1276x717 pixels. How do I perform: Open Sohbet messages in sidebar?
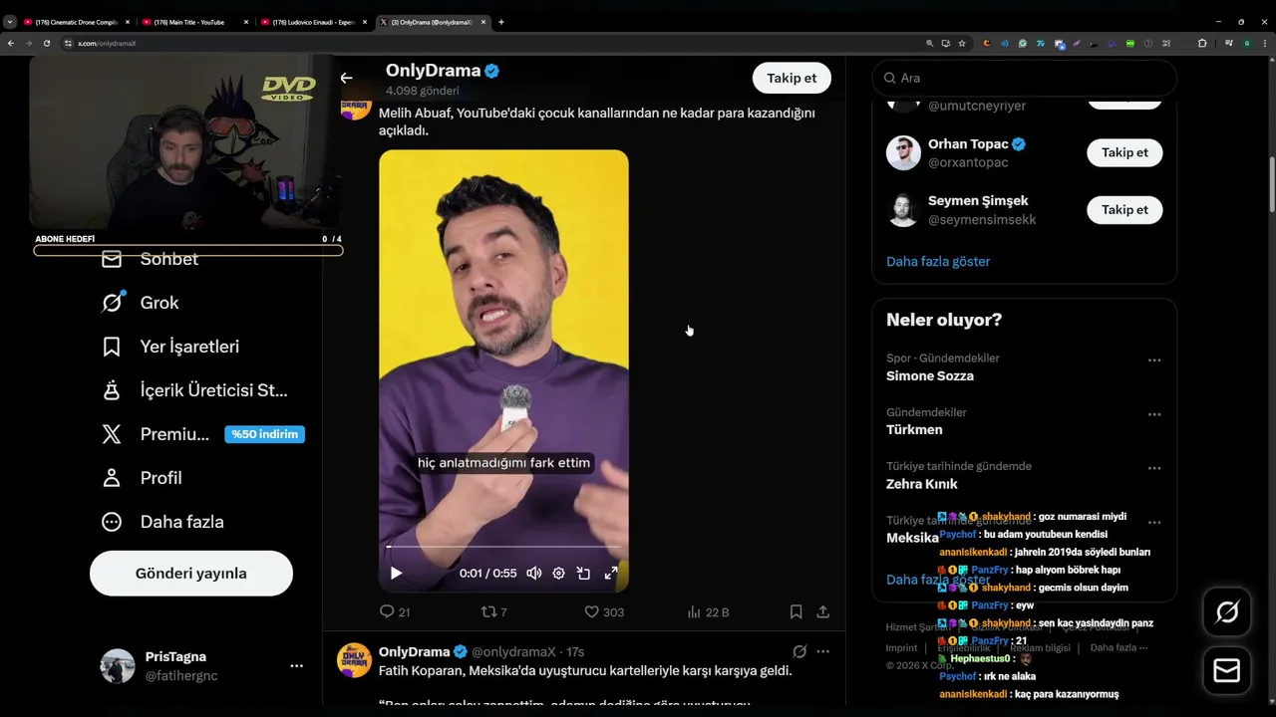tap(150, 259)
